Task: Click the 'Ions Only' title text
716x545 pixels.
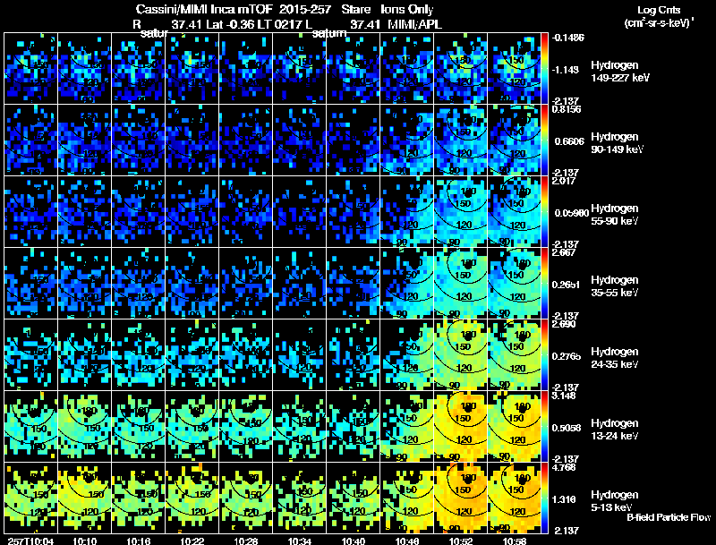Action: coord(407,9)
